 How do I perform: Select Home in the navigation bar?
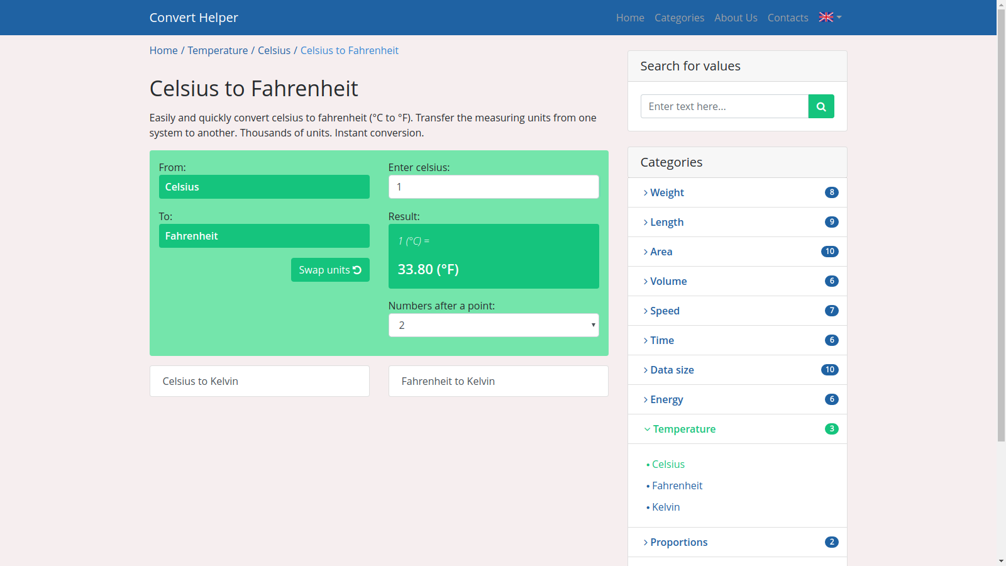tap(629, 18)
